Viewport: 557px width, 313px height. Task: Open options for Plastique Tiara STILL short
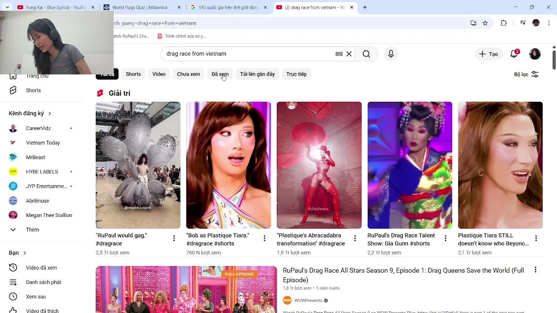point(536,238)
